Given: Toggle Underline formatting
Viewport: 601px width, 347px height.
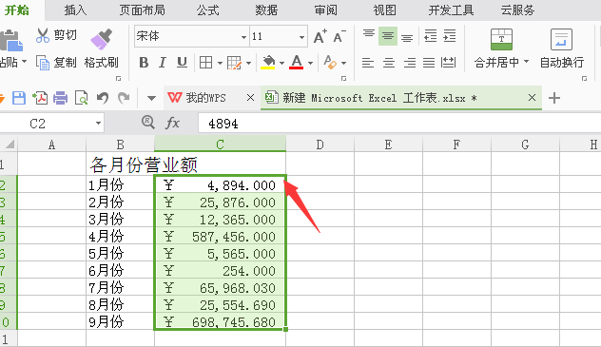Looking at the screenshot, I should (x=182, y=63).
